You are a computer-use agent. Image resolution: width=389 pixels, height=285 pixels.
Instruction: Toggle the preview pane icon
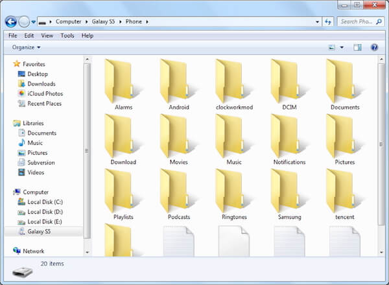pyautogui.click(x=357, y=47)
